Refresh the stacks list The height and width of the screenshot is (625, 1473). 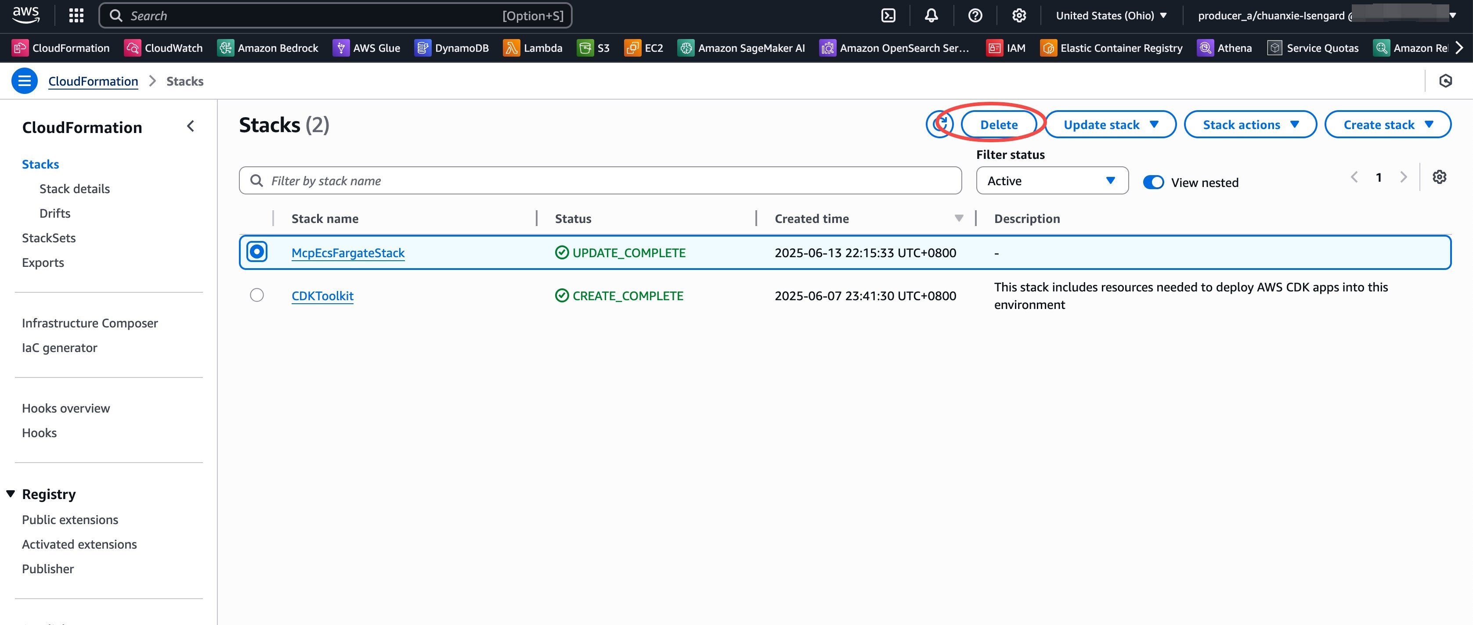(x=939, y=125)
